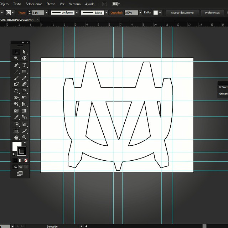
Task: Set paint mode to Gradient
Action: (x=21, y=160)
